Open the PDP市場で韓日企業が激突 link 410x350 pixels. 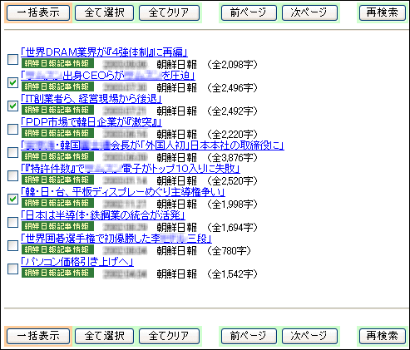[x=91, y=122]
